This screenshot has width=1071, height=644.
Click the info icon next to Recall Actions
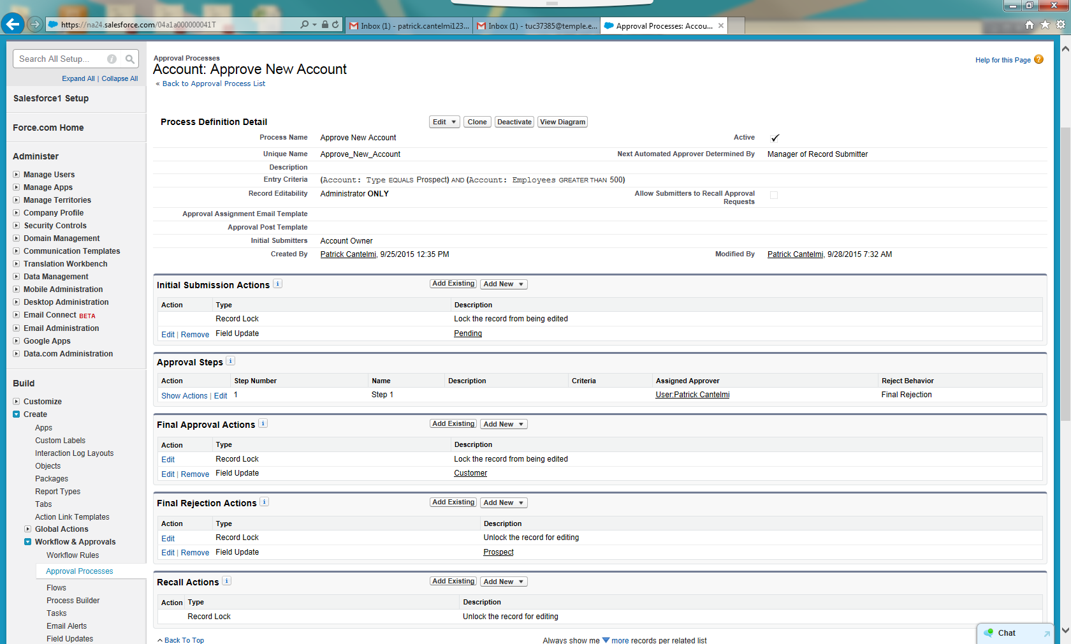click(226, 581)
